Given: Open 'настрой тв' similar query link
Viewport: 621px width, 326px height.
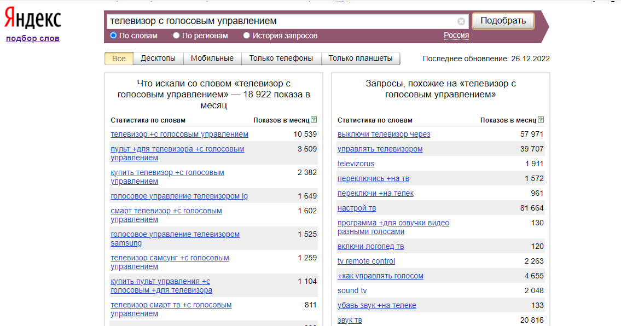Looking at the screenshot, I should pyautogui.click(x=357, y=208).
